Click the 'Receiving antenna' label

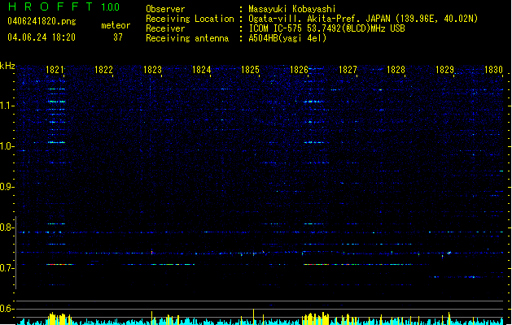pos(187,38)
